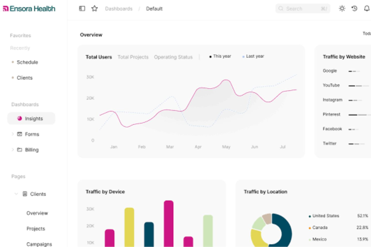Screen dimensions: 371x247
Task: Star this dashboard as favorite
Action: [x=95, y=9]
